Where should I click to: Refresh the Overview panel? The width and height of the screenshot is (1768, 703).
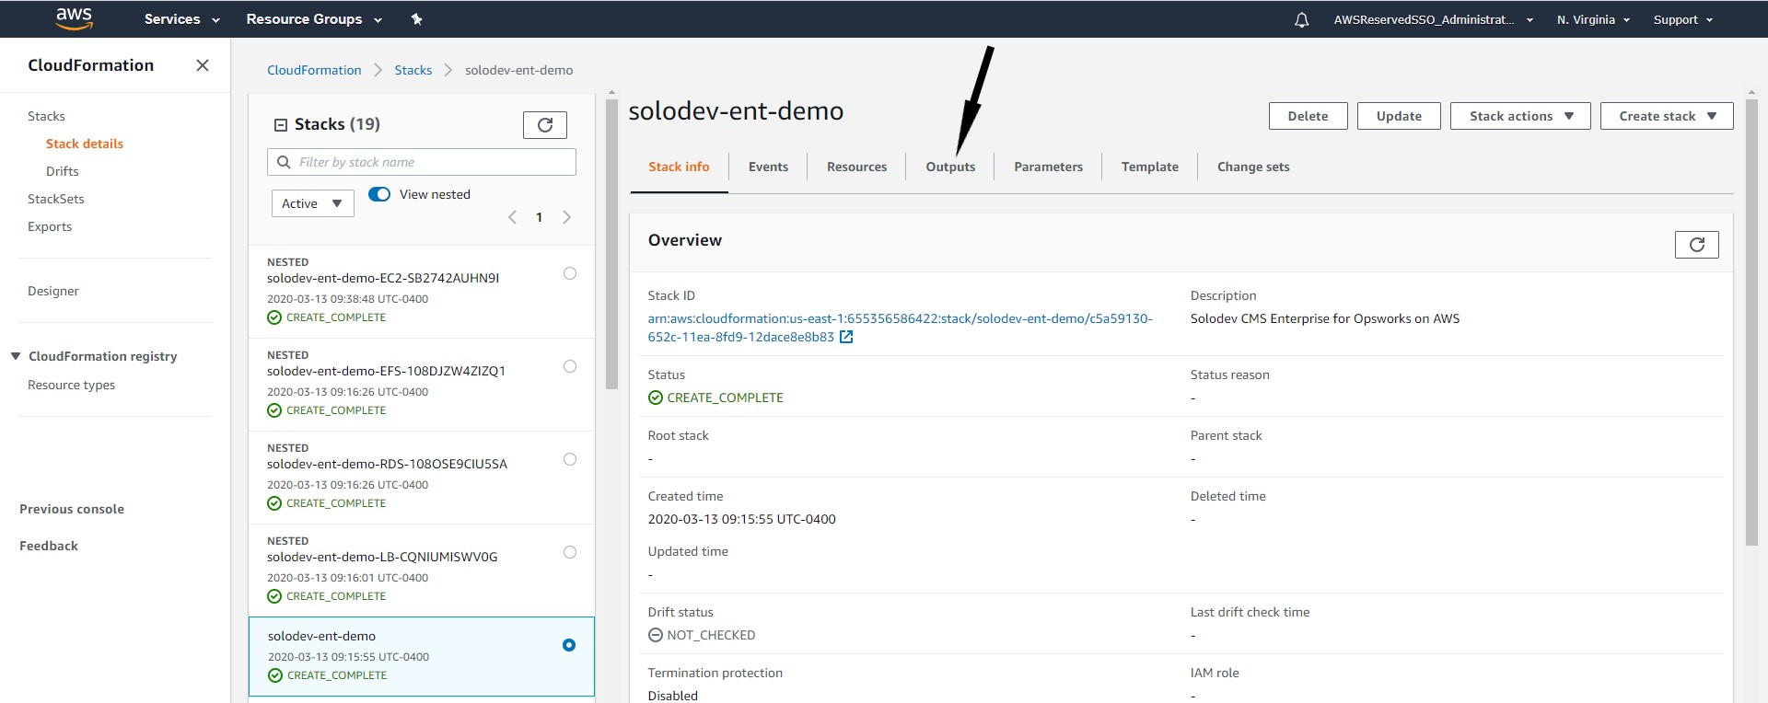1696,245
